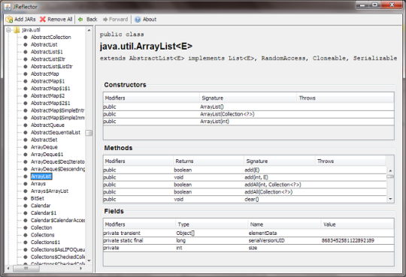Select AbstractMap in the class tree

45,74
